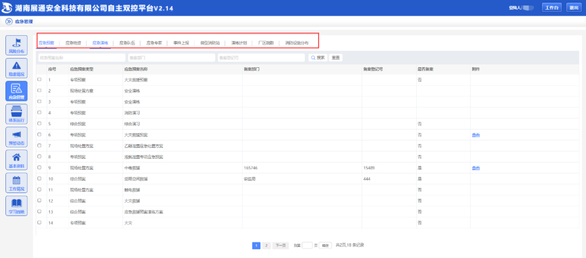Click the 444 registration number cell
Screen dimensions: 586x258
(x=367, y=179)
